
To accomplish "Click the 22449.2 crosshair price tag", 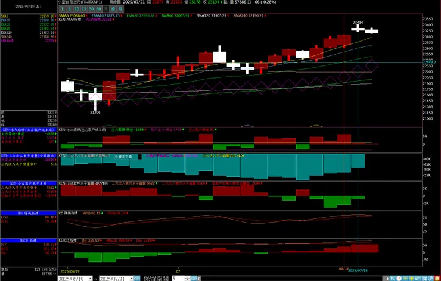I will (429, 62).
